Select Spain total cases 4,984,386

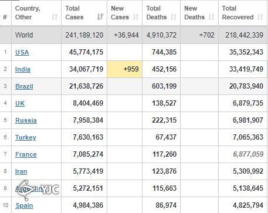click(88, 205)
